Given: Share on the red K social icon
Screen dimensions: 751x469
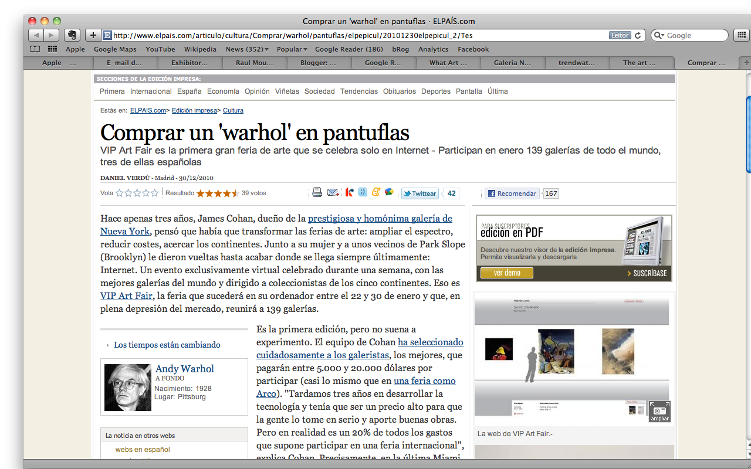Looking at the screenshot, I should [x=350, y=192].
